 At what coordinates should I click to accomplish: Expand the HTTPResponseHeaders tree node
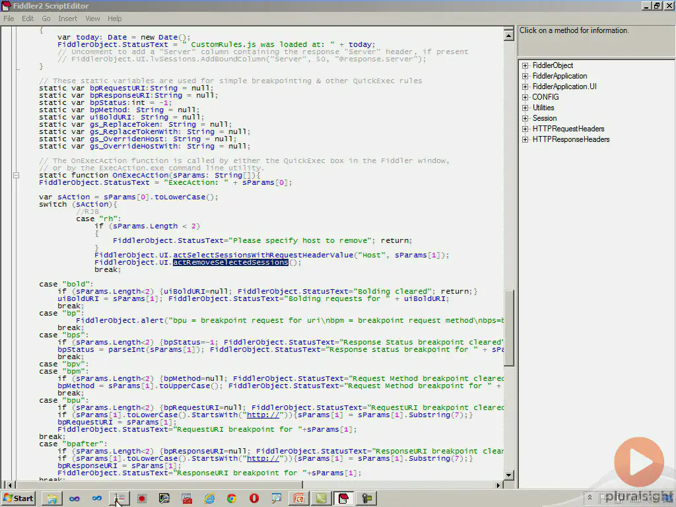coord(525,139)
